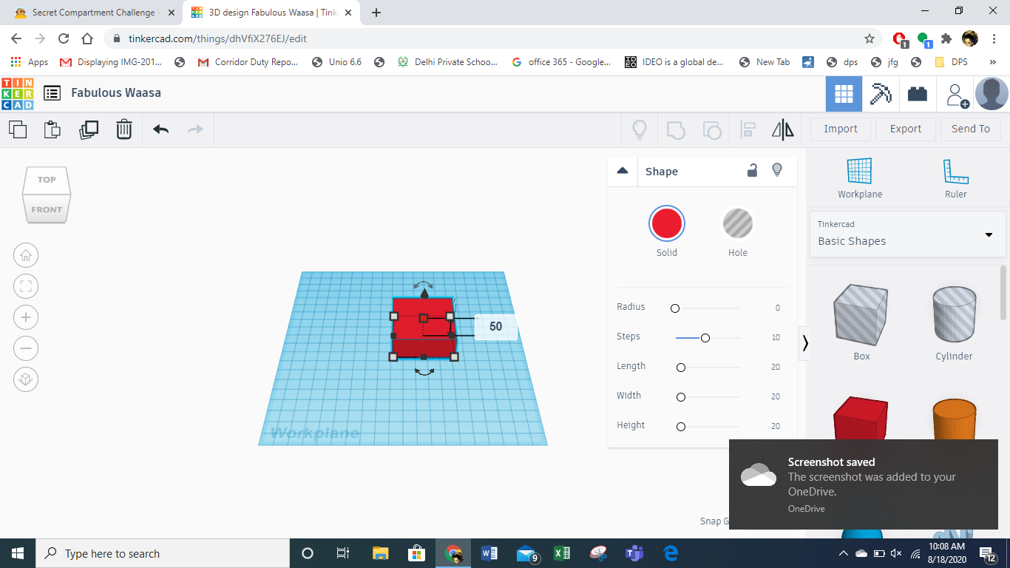This screenshot has width=1010, height=568.
Task: Click the Ungroup shapes icon
Action: [711, 130]
